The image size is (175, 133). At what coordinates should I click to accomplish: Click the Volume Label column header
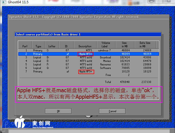106,45
